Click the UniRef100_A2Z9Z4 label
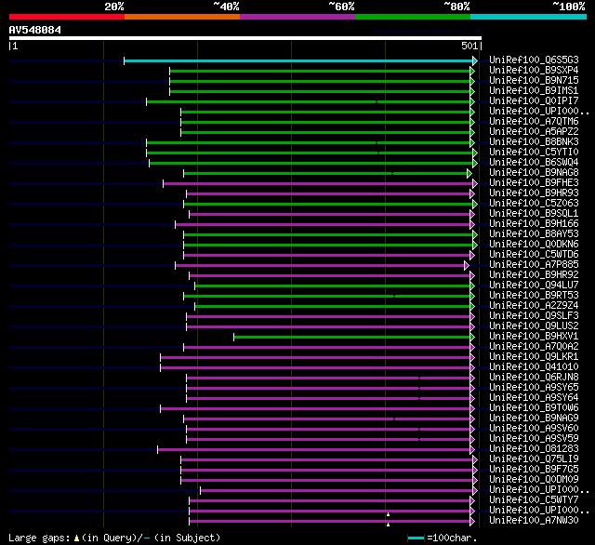595x545 pixels. pos(534,306)
